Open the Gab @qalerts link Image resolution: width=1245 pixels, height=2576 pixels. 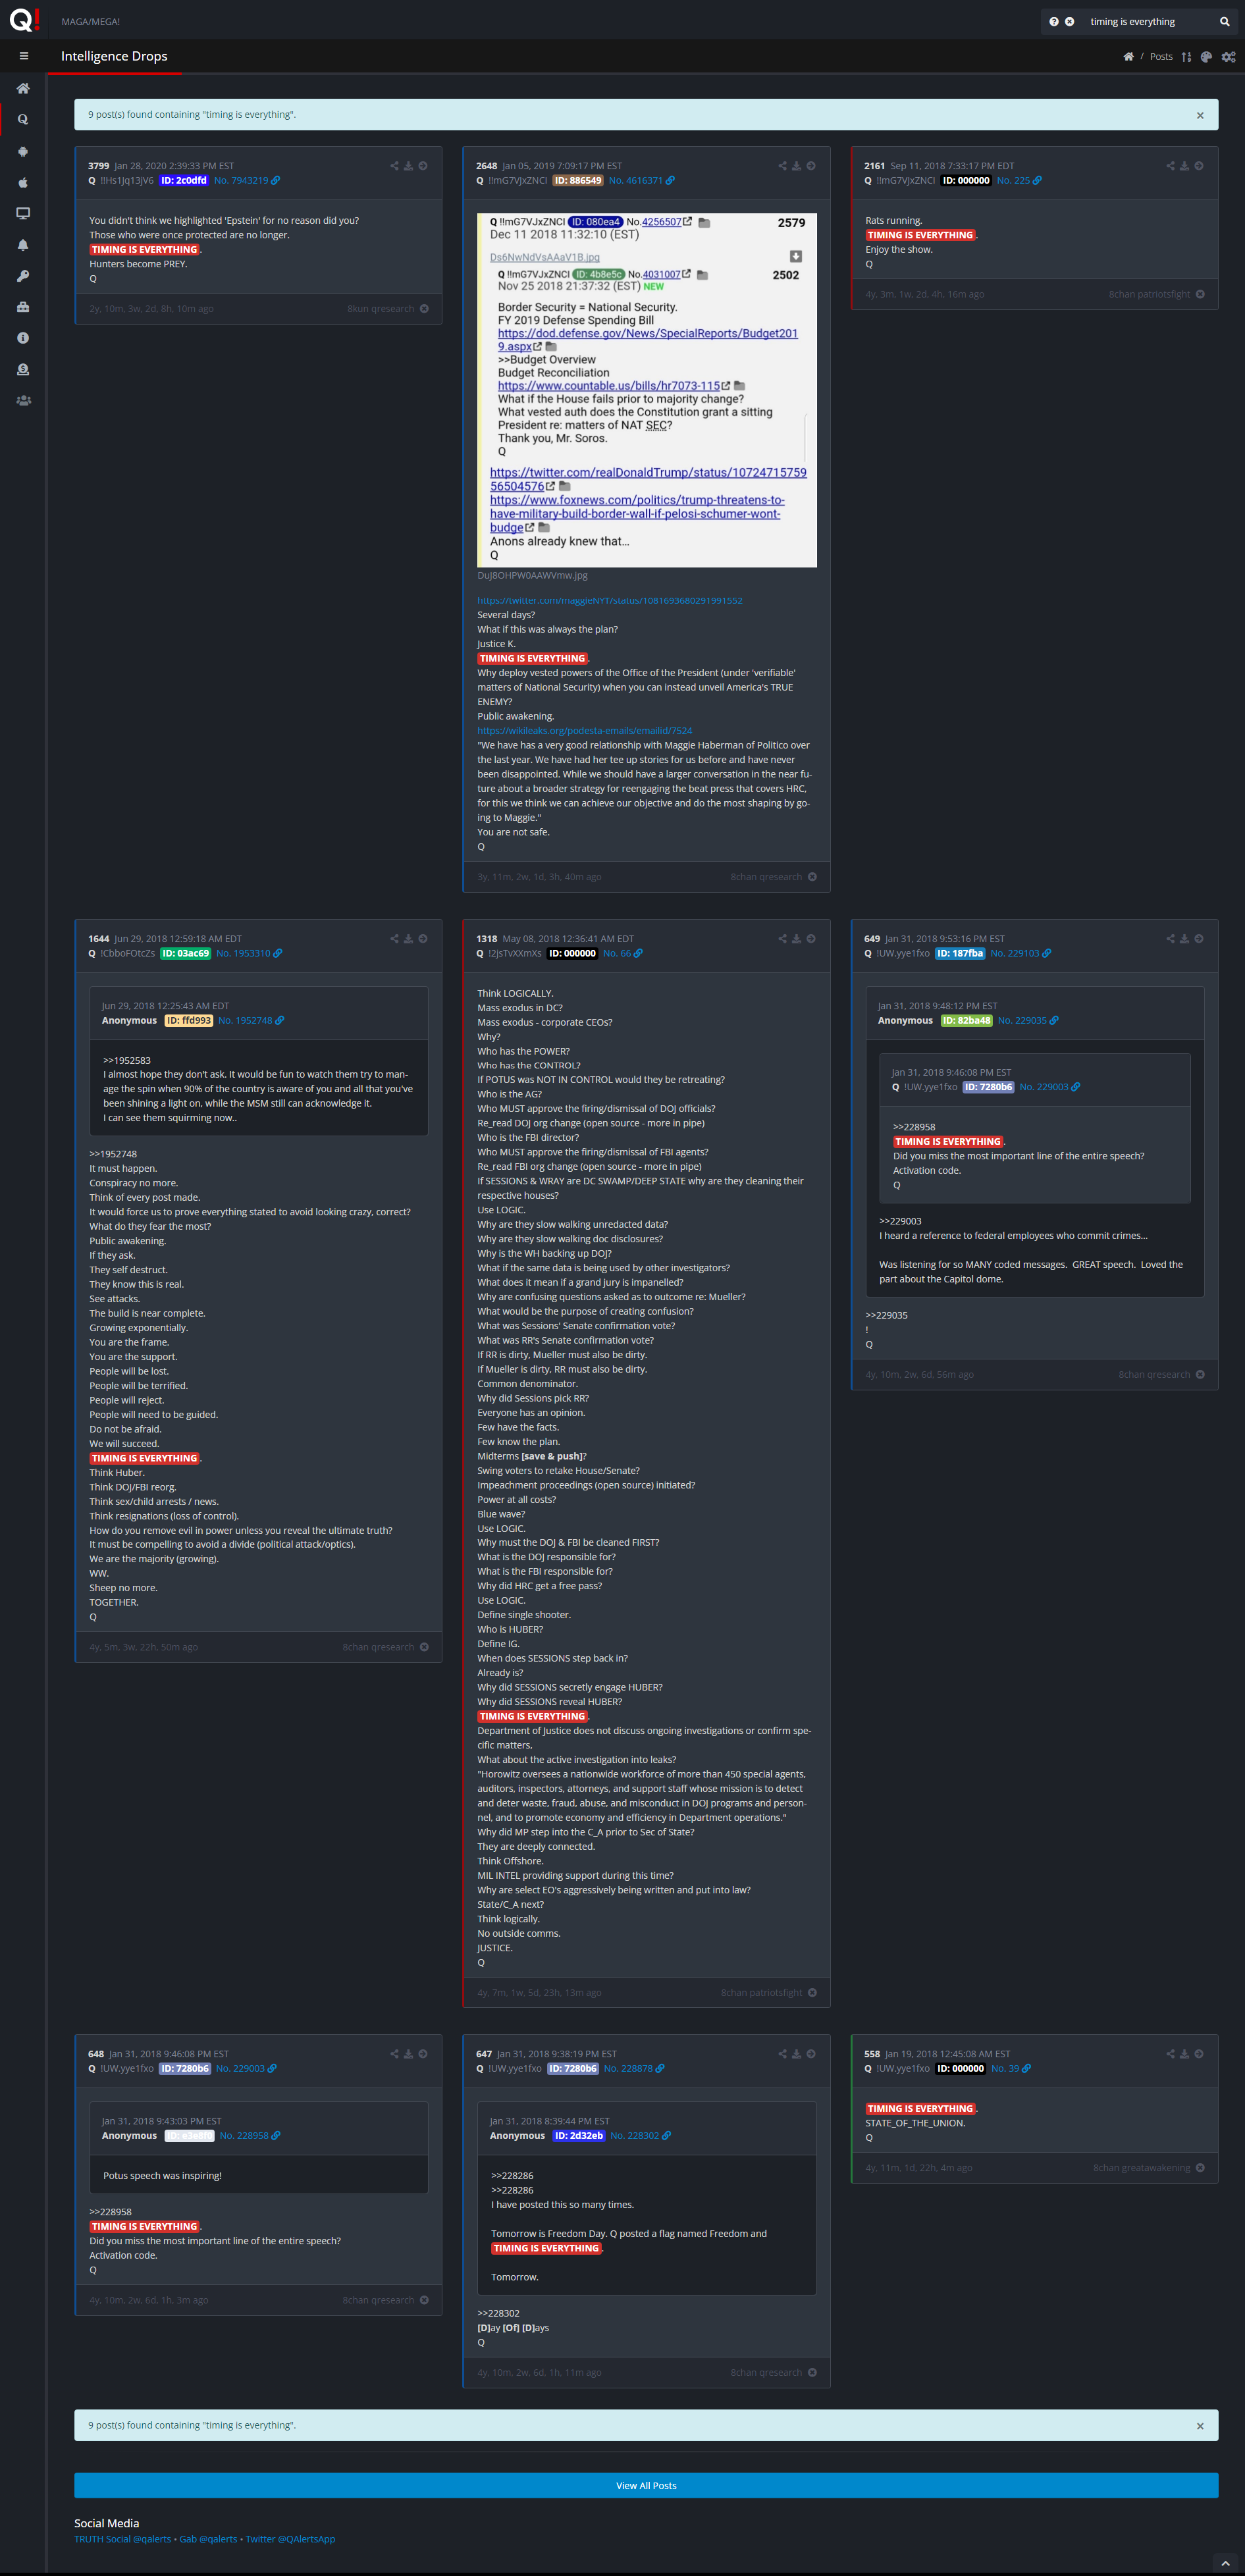pyautogui.click(x=208, y=2538)
